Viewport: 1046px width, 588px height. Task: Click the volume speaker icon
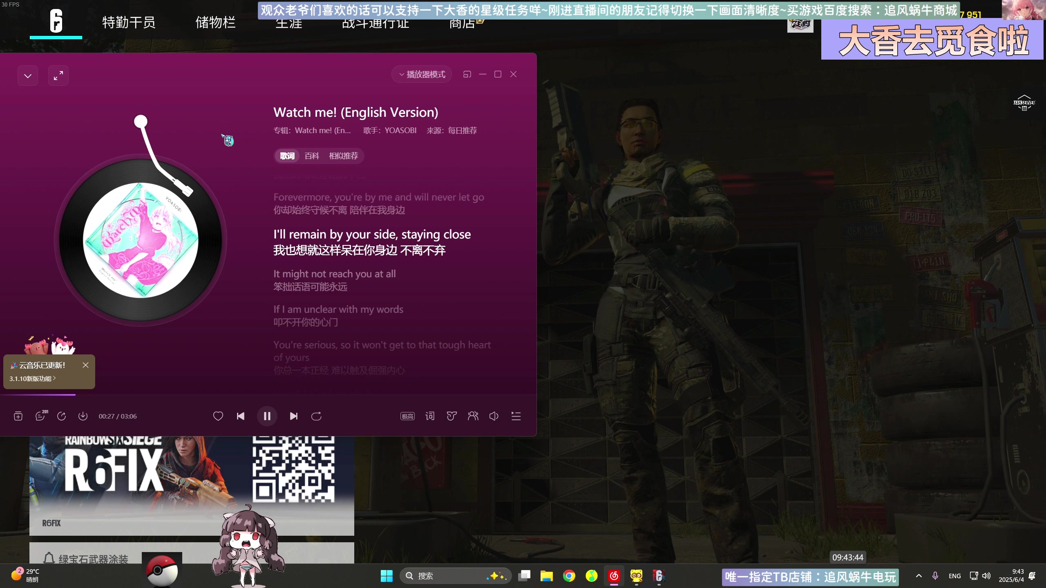click(494, 416)
